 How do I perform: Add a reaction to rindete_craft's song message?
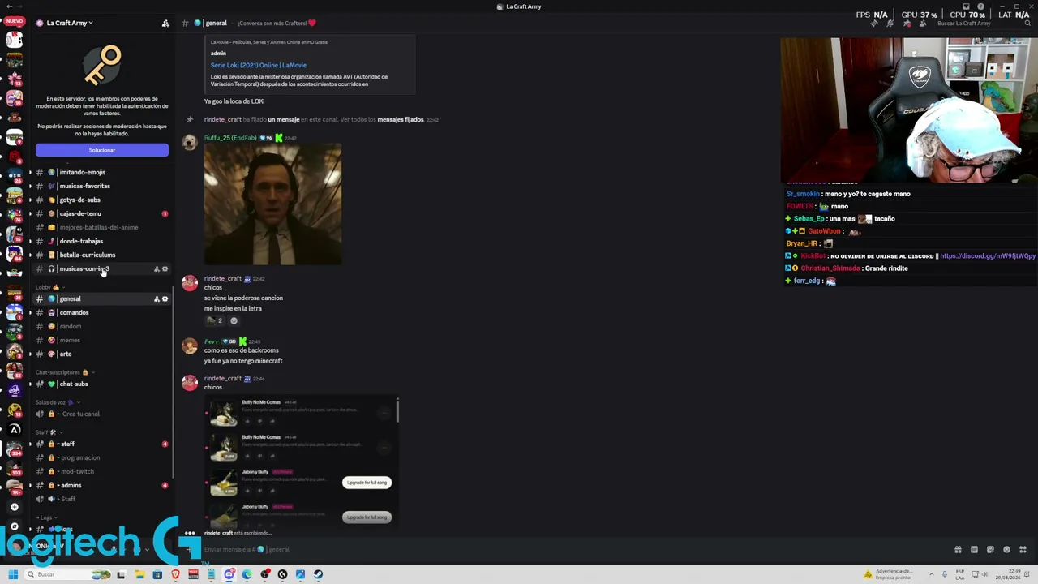tap(234, 320)
